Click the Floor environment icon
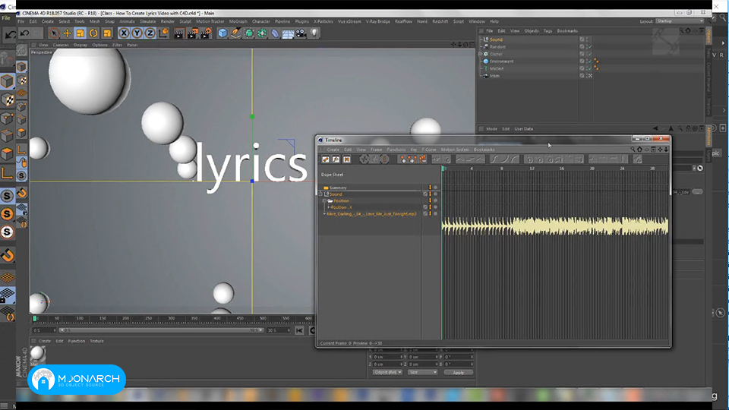 288,33
